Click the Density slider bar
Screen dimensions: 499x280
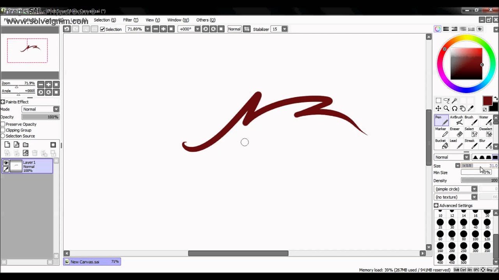(x=480, y=180)
